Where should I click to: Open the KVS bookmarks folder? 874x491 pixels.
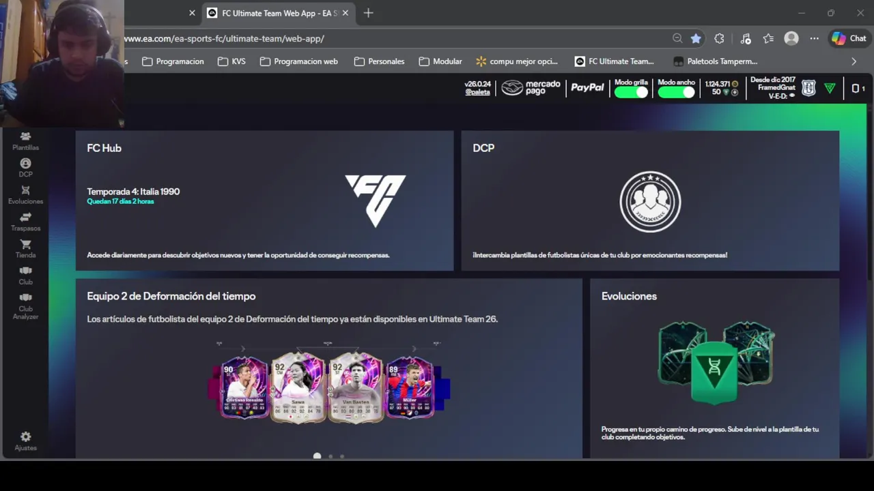click(231, 61)
